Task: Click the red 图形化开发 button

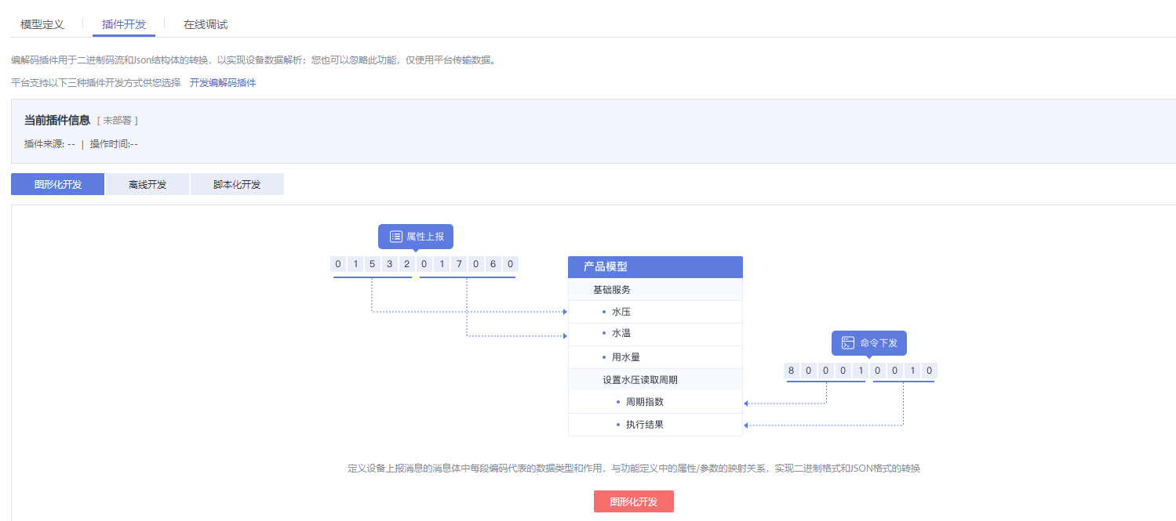Action: pyautogui.click(x=633, y=501)
